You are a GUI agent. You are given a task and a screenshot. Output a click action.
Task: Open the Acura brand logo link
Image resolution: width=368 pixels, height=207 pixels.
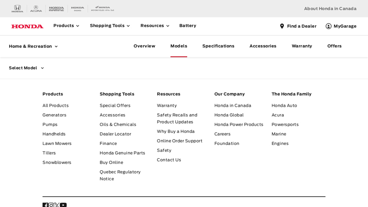(36, 8)
